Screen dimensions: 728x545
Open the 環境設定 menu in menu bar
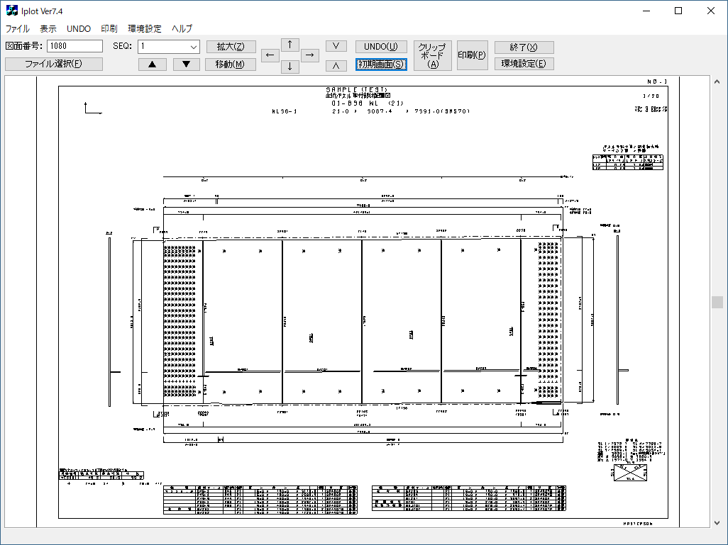[x=145, y=29]
